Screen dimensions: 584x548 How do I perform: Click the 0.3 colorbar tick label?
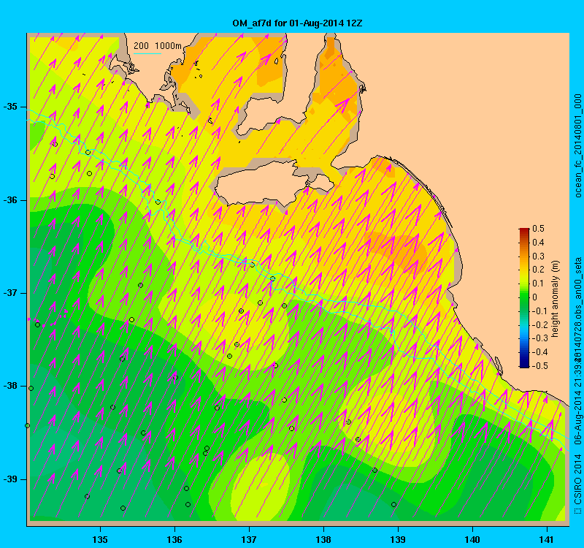538,256
